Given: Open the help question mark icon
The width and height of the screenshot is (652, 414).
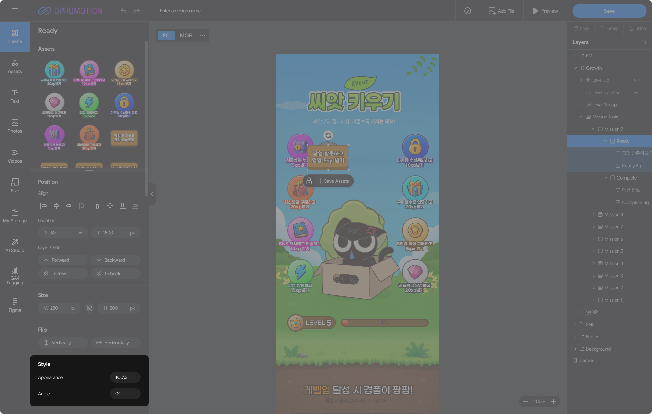Looking at the screenshot, I should click(468, 11).
